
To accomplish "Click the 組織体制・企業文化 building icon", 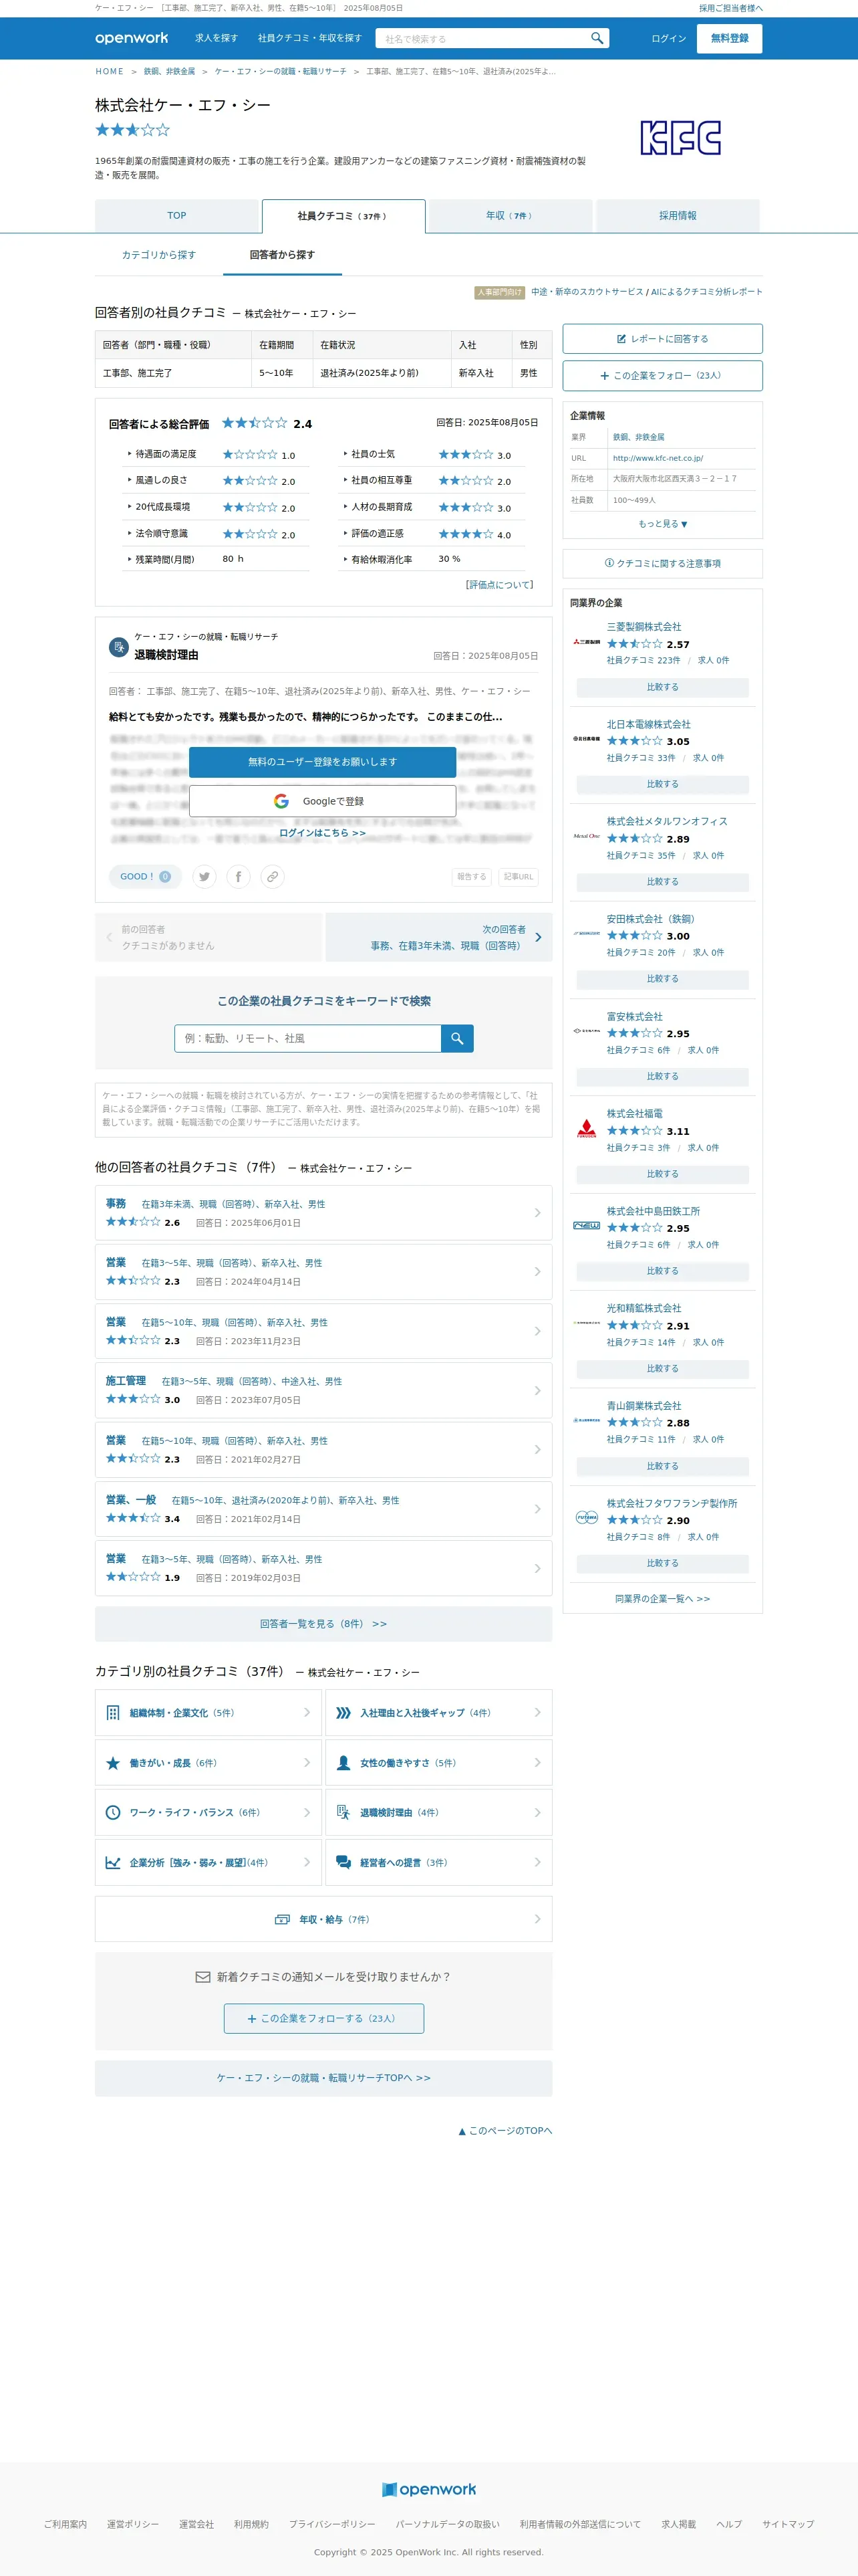I will (113, 1712).
